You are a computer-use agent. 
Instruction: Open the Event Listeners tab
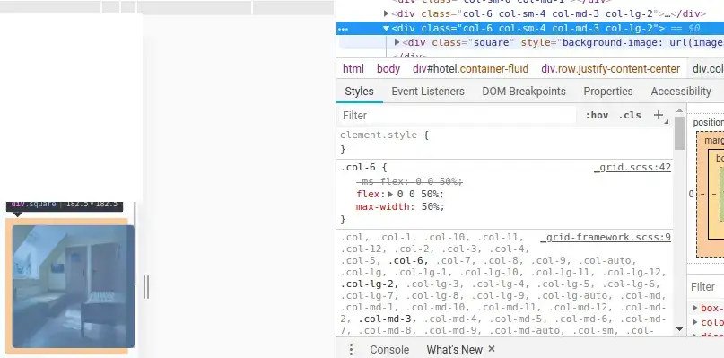click(428, 92)
